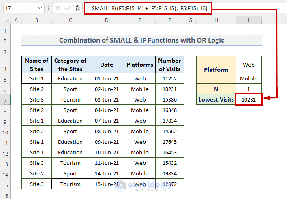The height and width of the screenshot is (199, 287).
Task: Click the visits value 19834
Action: (x=170, y=173)
